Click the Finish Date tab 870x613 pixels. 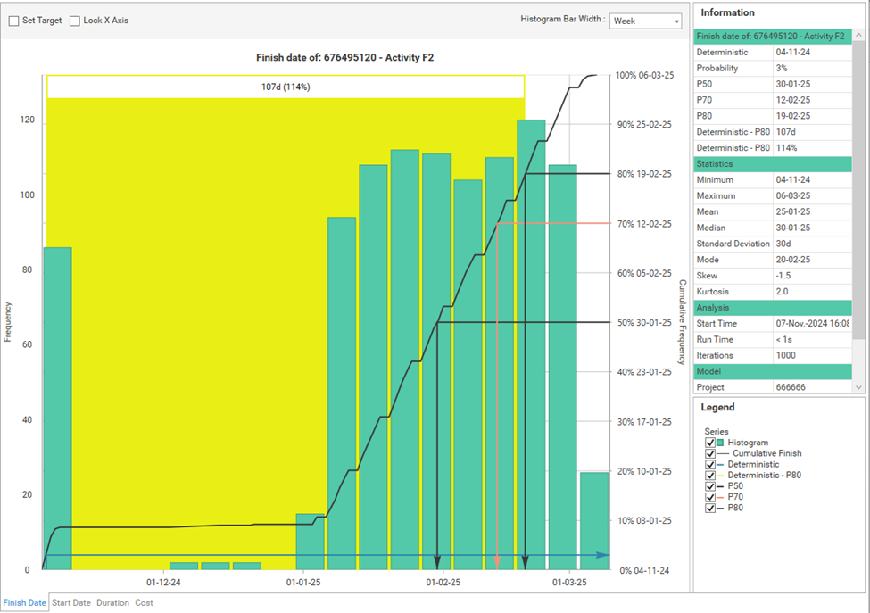click(x=25, y=603)
